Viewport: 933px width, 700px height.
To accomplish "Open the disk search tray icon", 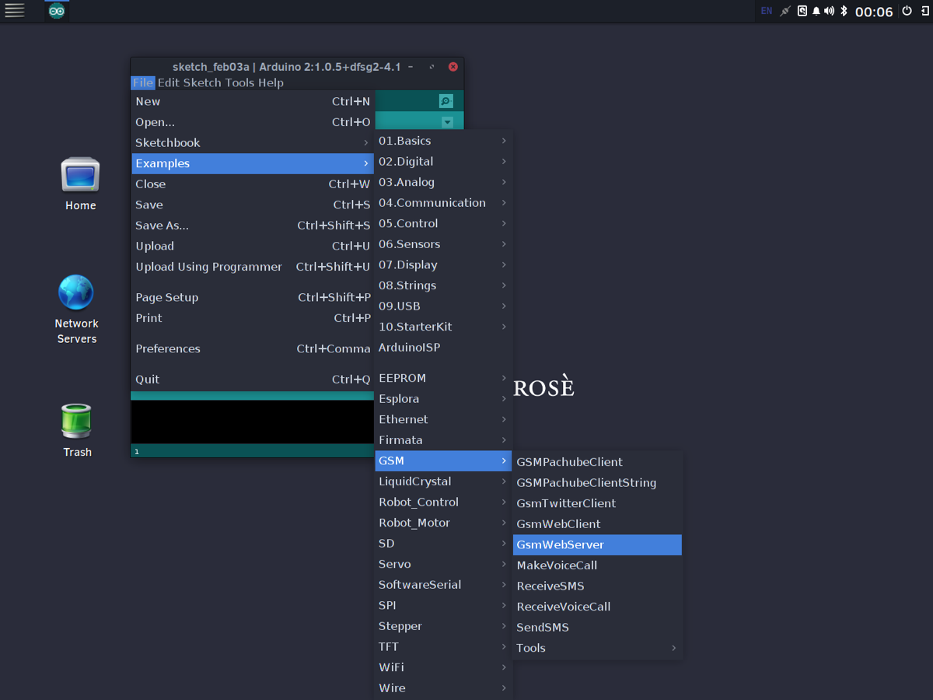I will [802, 11].
